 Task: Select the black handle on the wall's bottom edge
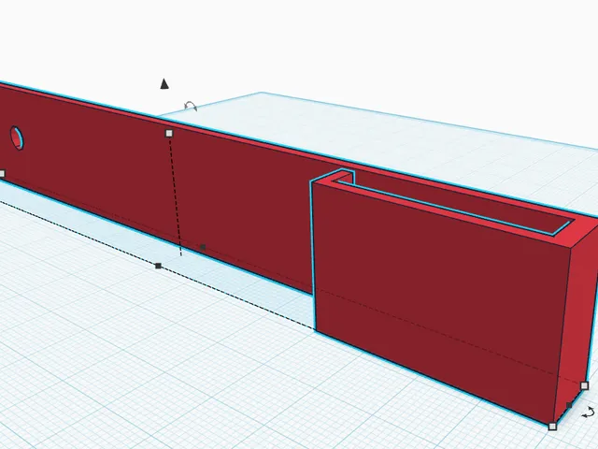[x=203, y=247]
